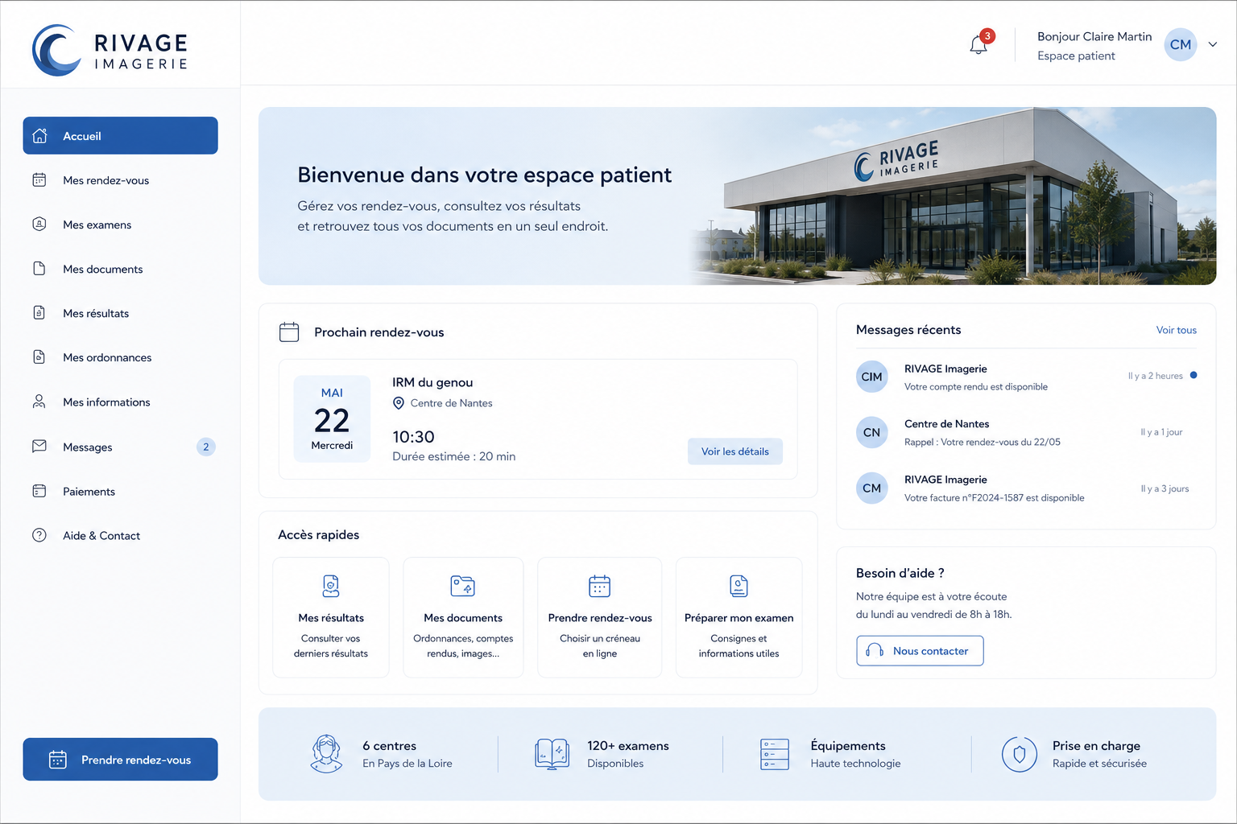Click the 120+ examens book icon

[x=552, y=754]
